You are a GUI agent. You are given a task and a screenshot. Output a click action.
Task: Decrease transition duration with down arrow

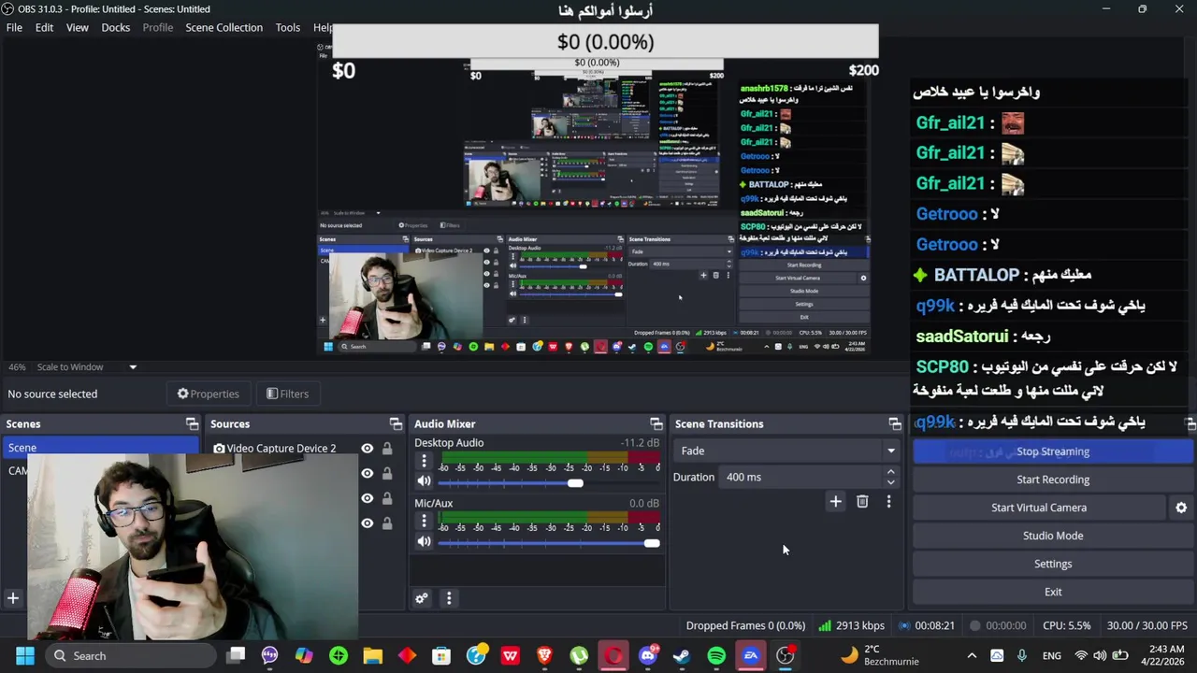point(890,482)
